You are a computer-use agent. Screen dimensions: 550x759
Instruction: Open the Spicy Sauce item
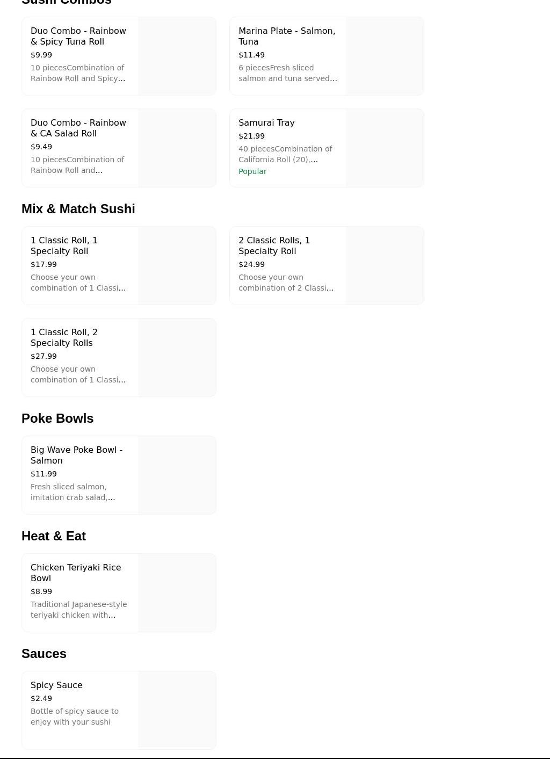56,685
